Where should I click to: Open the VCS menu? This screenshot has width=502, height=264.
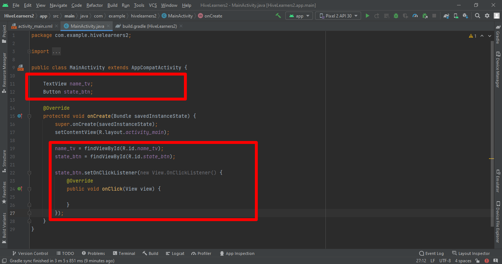point(153,5)
